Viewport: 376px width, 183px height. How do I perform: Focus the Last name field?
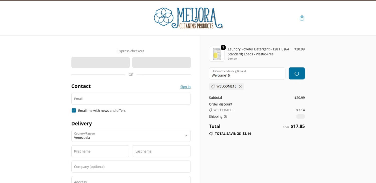(x=161, y=151)
